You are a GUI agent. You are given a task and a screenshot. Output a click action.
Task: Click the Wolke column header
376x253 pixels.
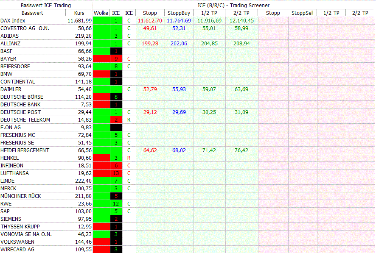point(101,13)
